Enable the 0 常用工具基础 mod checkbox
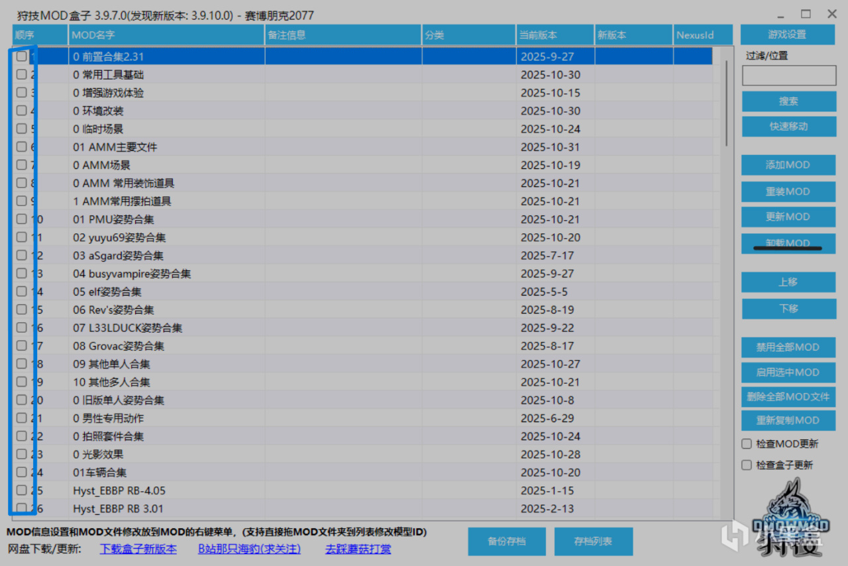 (x=22, y=74)
